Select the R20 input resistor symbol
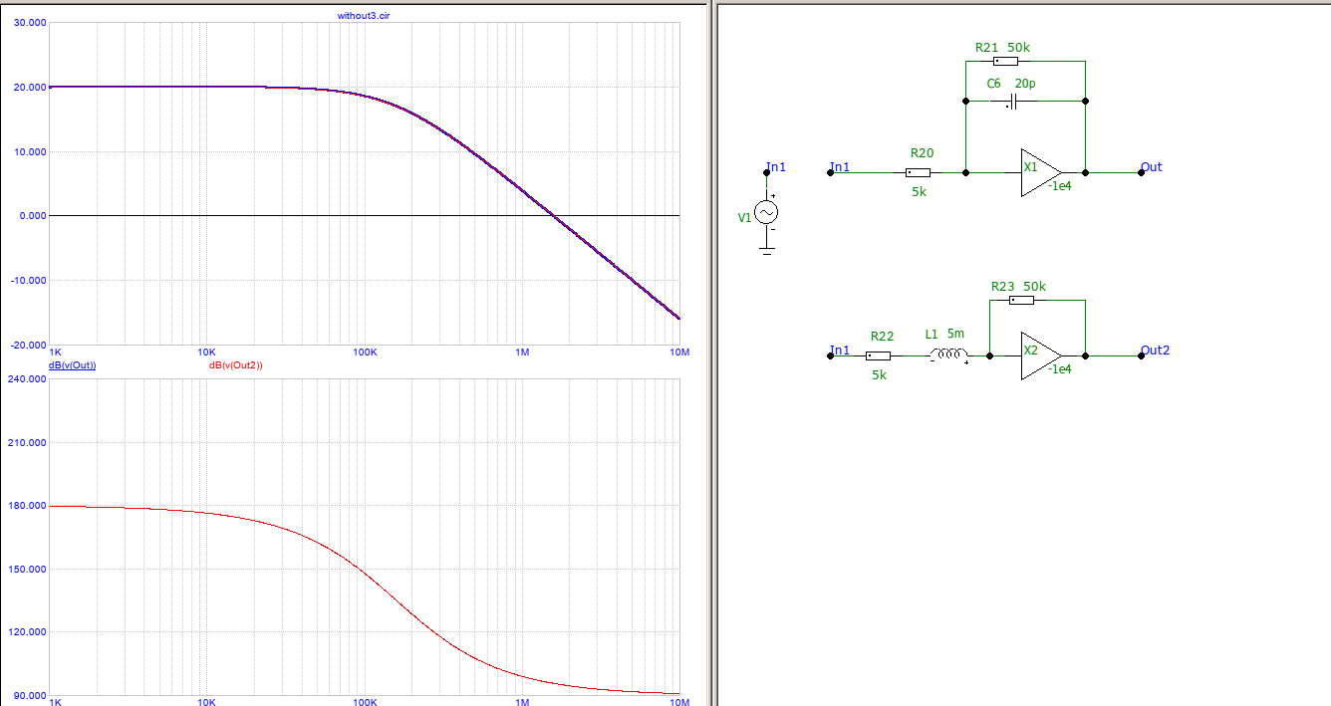 [x=919, y=172]
